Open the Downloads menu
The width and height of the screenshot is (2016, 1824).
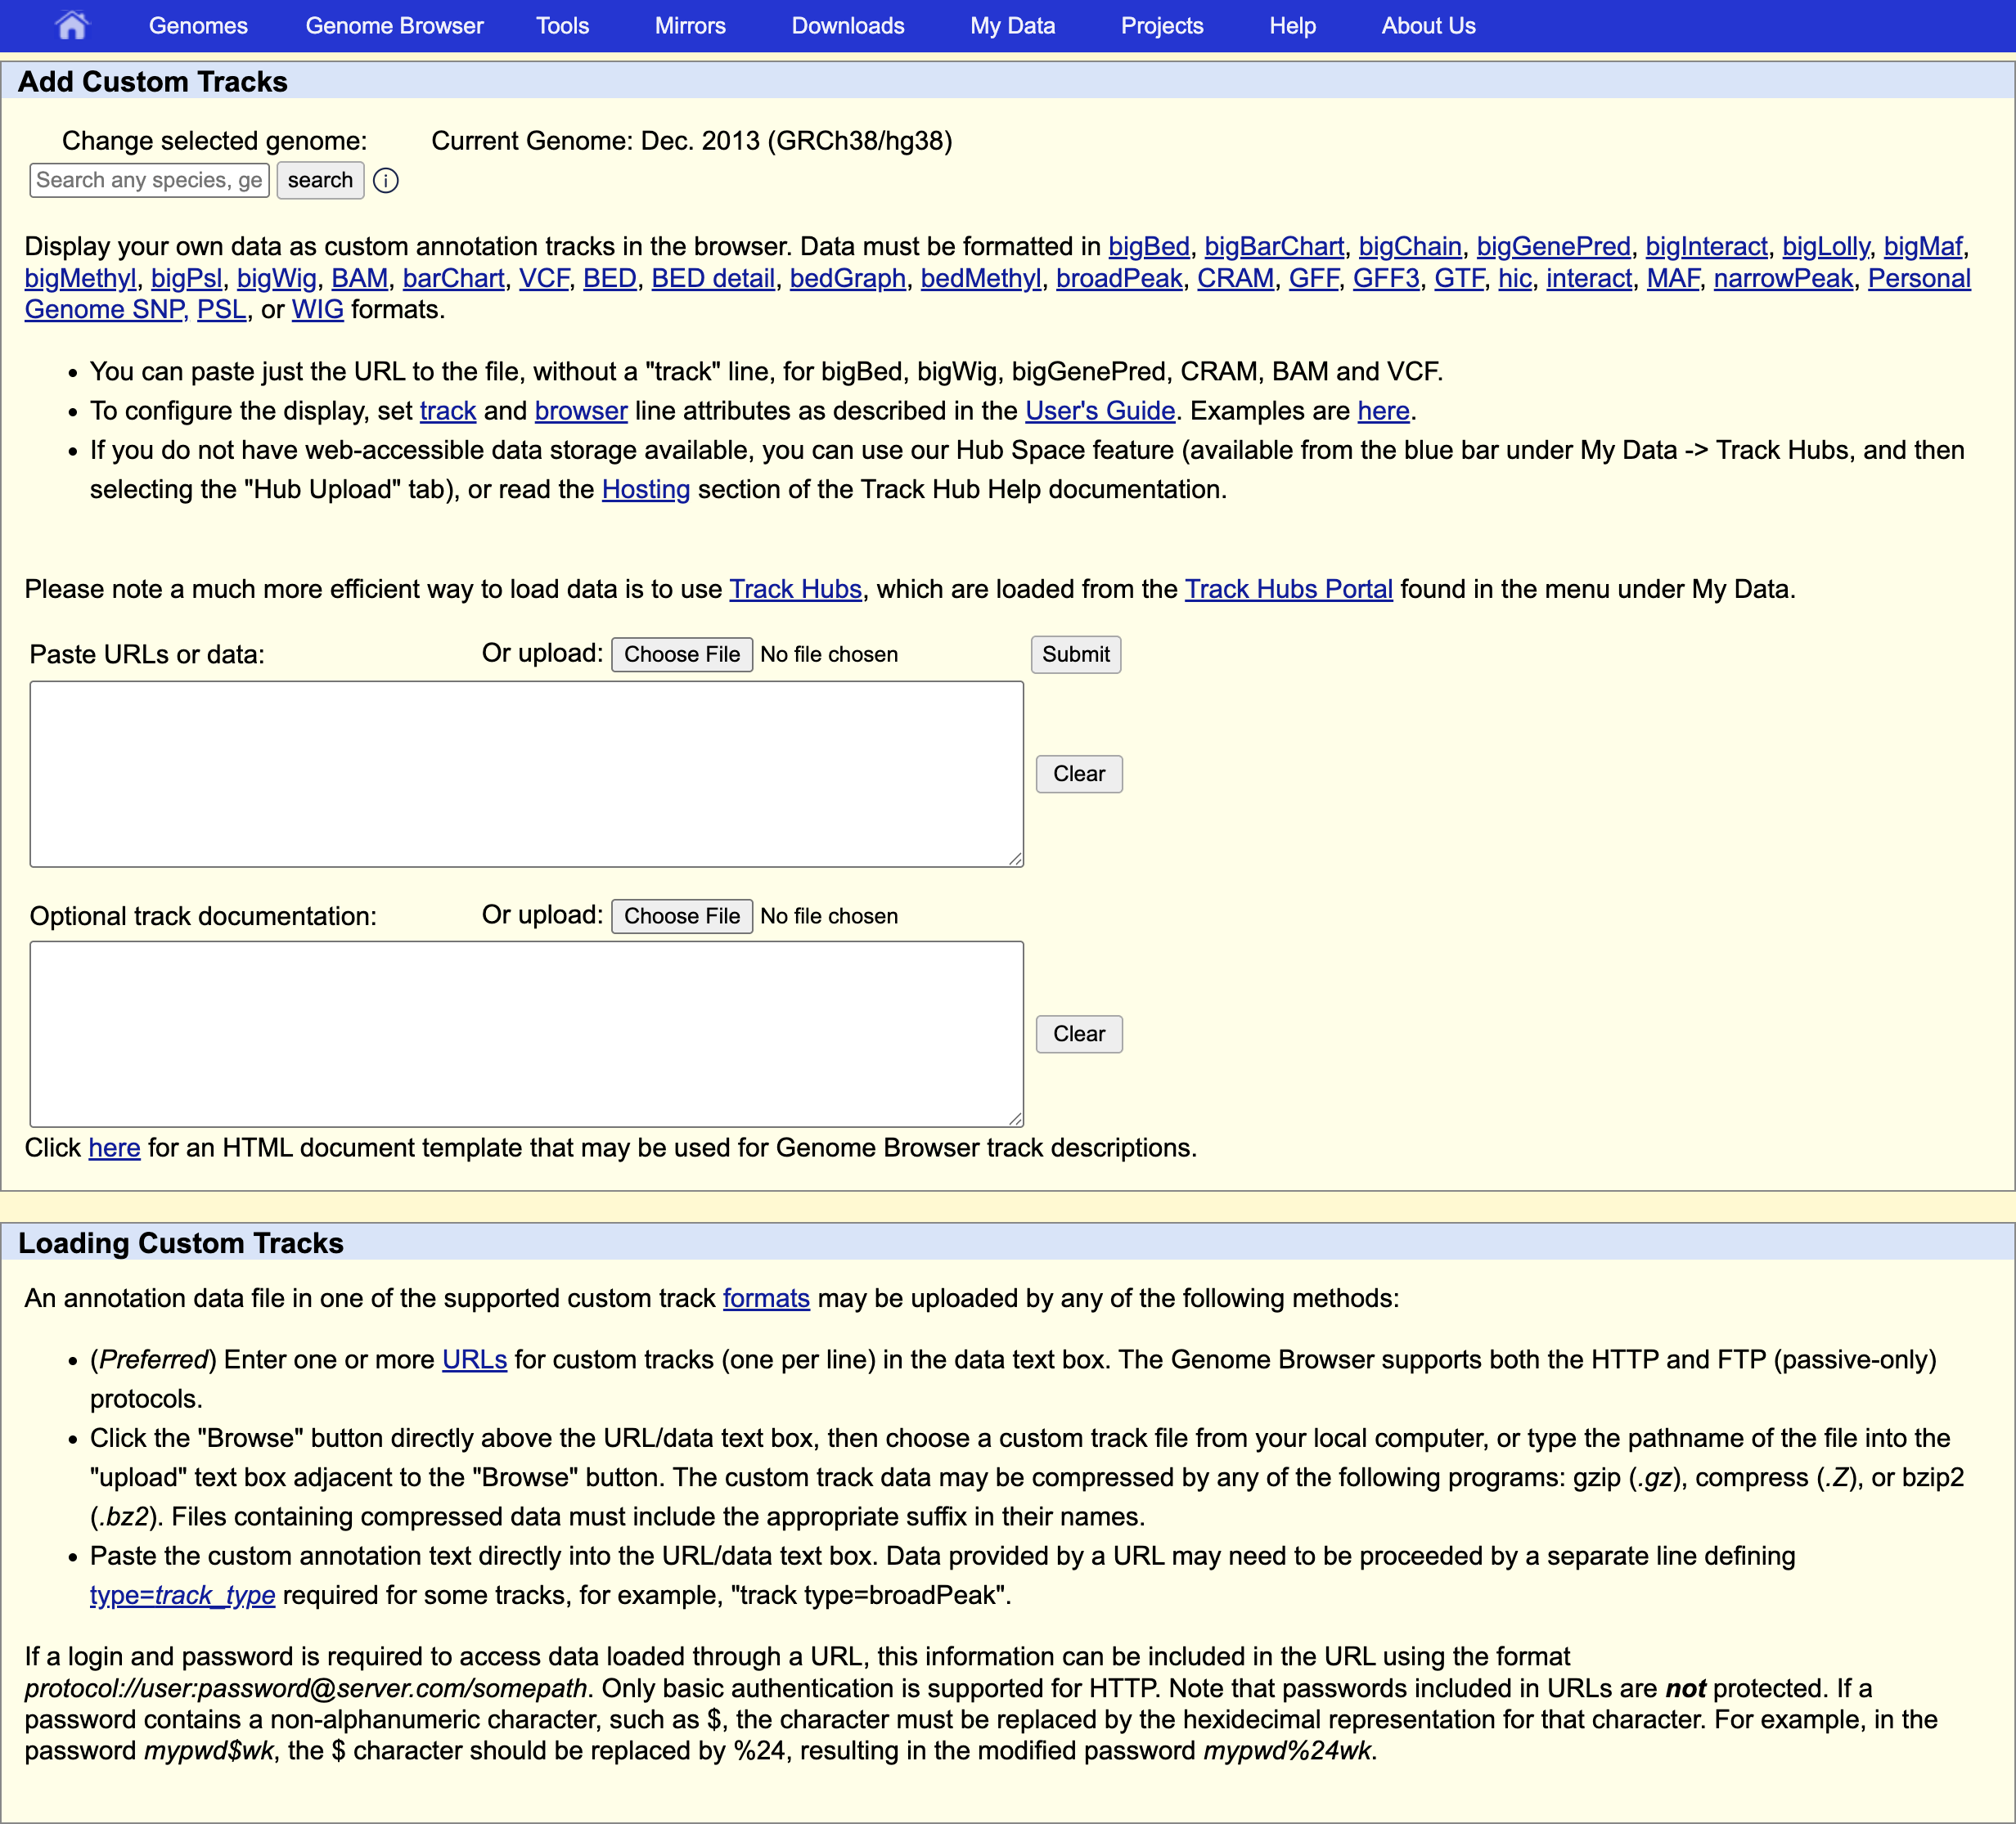(x=847, y=26)
